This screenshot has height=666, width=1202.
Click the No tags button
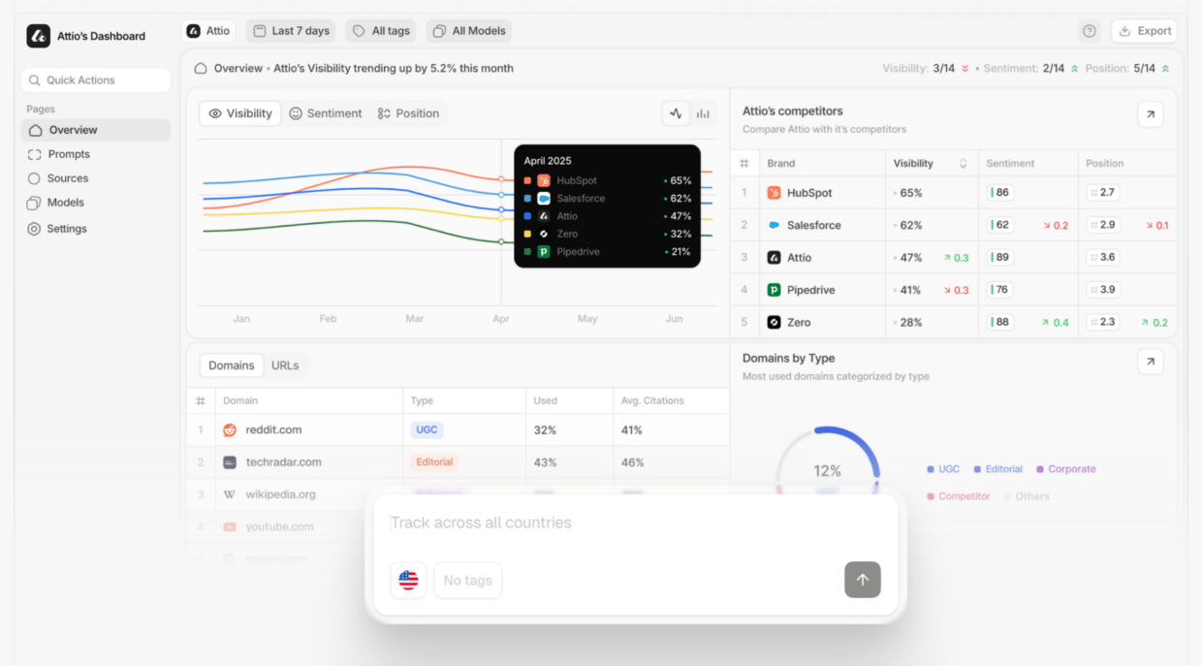click(x=467, y=580)
